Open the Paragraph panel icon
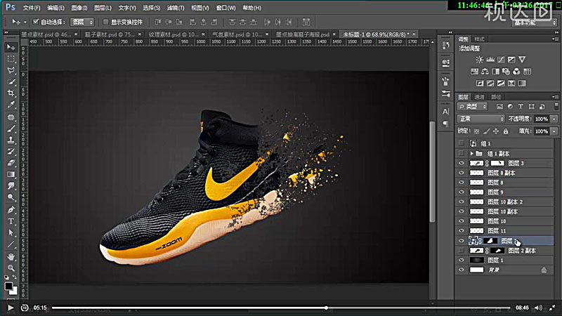The width and height of the screenshot is (562, 316). [445, 124]
